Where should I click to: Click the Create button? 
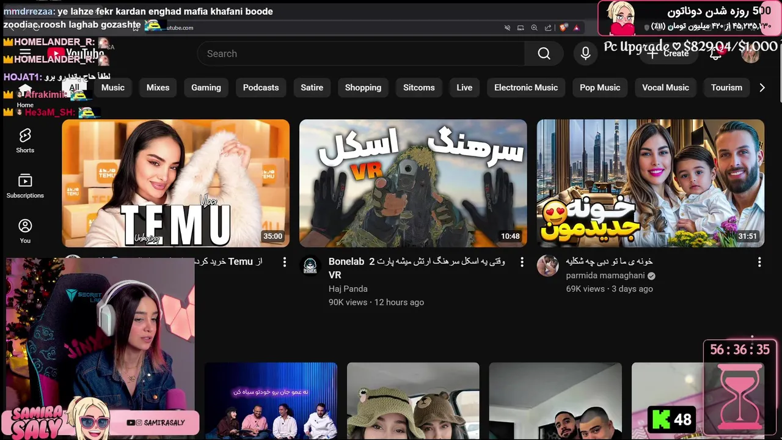click(669, 54)
